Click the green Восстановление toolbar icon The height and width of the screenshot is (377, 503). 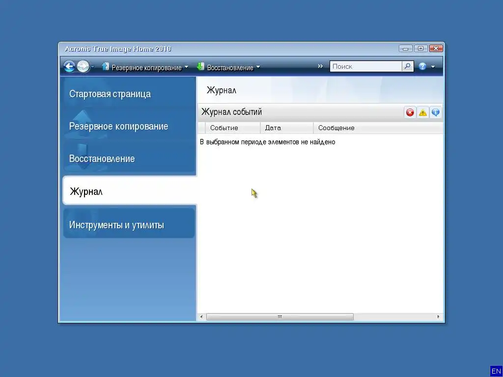click(x=200, y=66)
